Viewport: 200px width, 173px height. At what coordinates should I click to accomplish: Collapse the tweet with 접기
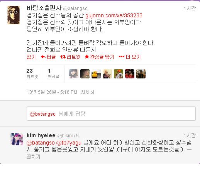click(x=31, y=57)
